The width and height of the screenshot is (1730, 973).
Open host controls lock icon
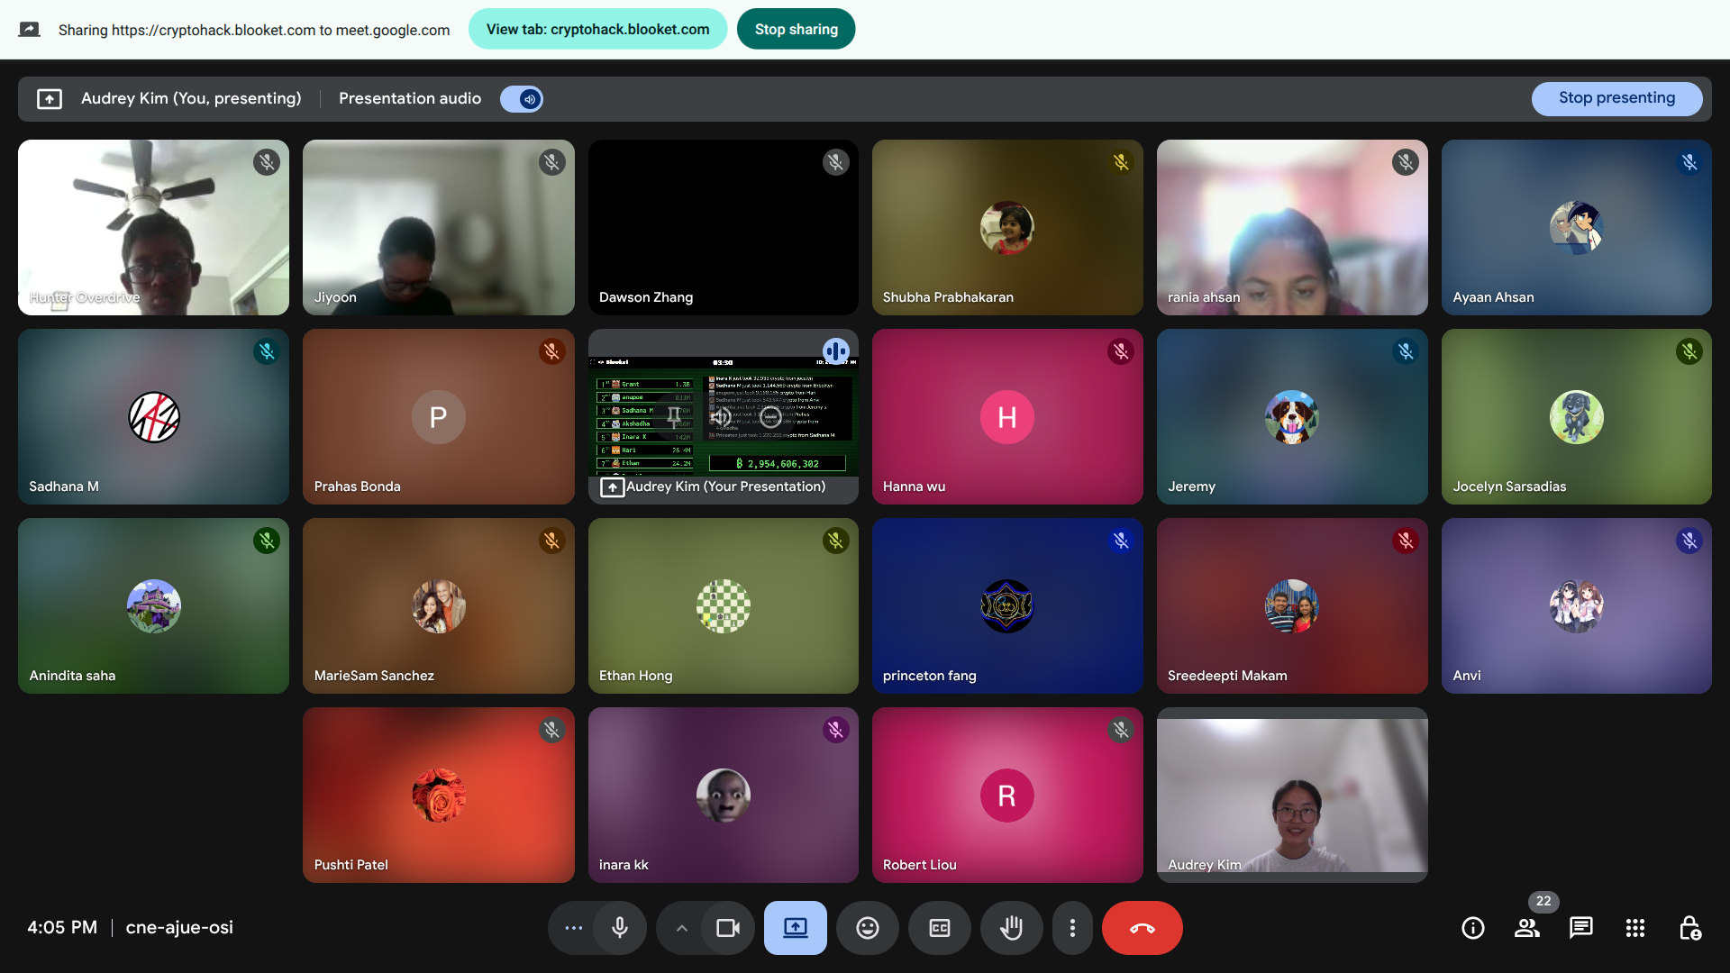(1689, 928)
